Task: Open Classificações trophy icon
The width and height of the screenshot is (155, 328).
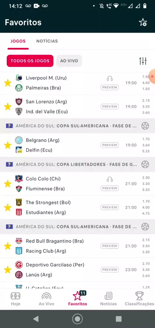Action: (139, 299)
